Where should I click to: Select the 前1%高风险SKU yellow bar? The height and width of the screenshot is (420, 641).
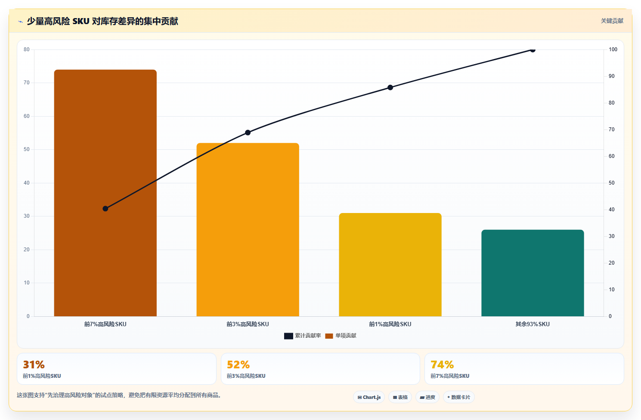click(390, 265)
